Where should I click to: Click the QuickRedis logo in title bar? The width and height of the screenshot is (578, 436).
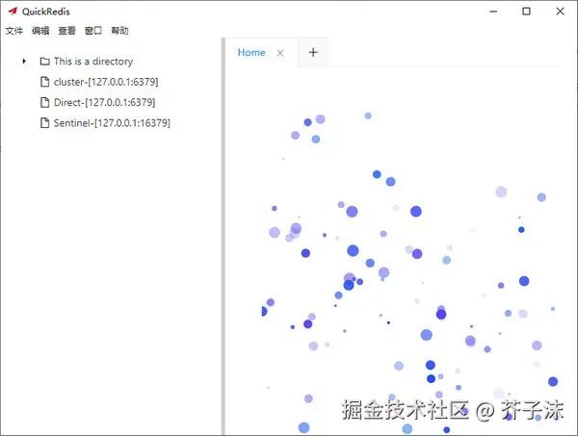pyautogui.click(x=12, y=12)
